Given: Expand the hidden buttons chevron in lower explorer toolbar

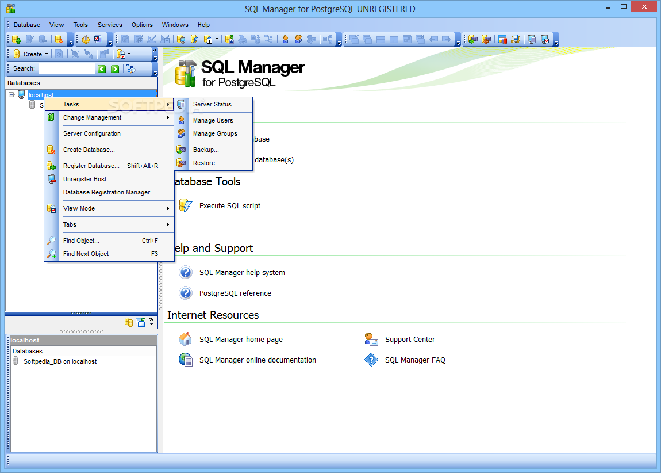Looking at the screenshot, I should tap(151, 322).
